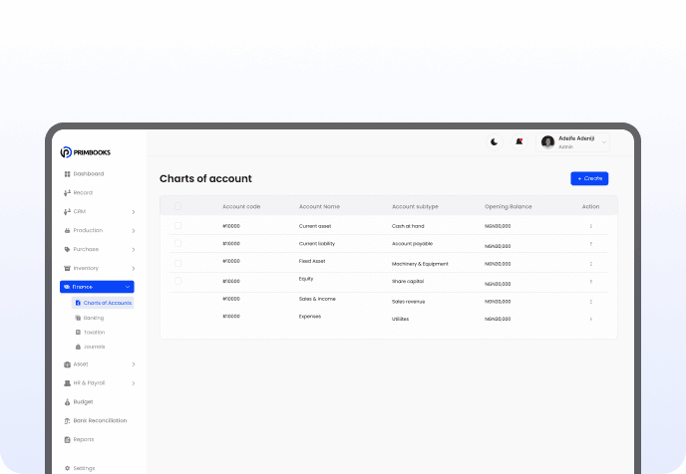This screenshot has height=474, width=686.
Task: Click the Settings gear icon
Action: pos(67,468)
